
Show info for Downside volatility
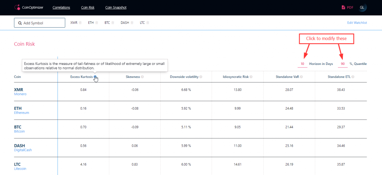pos(201,77)
